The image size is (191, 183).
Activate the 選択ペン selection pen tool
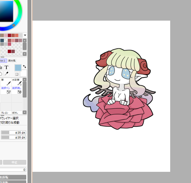(6, 90)
